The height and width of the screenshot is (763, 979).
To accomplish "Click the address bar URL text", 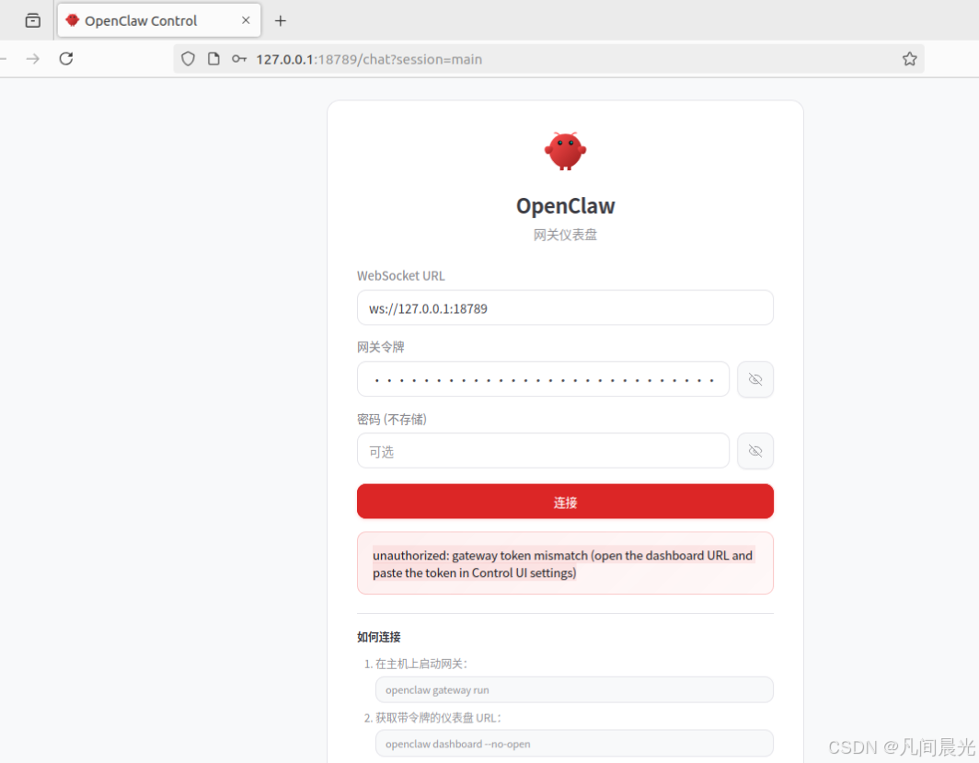I will (369, 59).
